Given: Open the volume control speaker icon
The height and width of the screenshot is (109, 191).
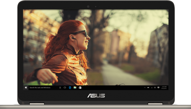Looking at the screenshot, I should (155, 87).
